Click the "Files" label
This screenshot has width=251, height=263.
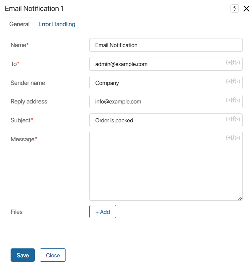[17, 212]
